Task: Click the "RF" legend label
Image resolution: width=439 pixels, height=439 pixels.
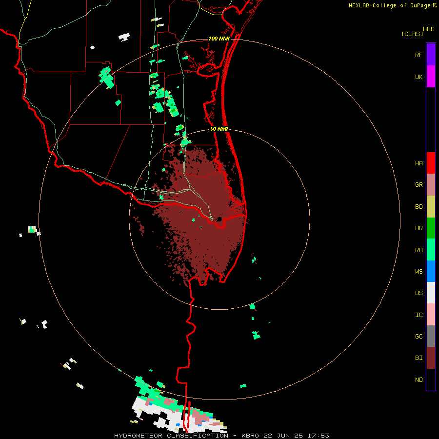Action: (419, 55)
